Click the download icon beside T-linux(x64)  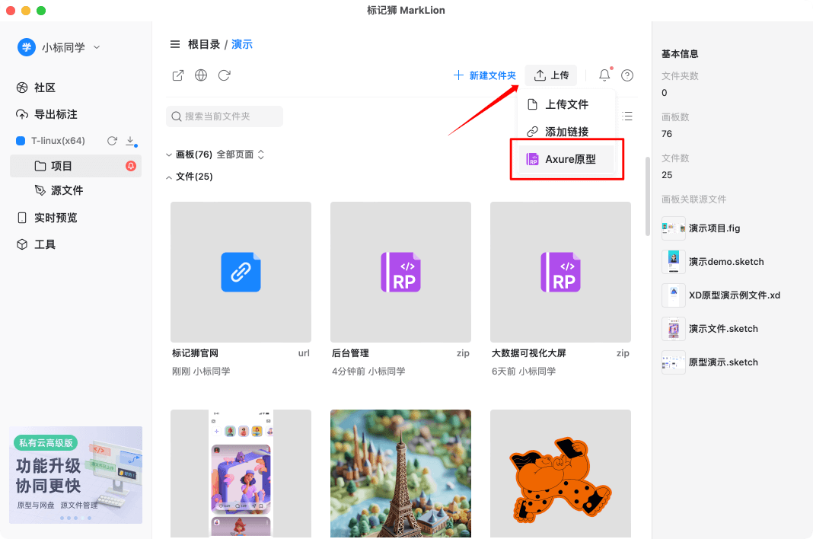click(135, 140)
